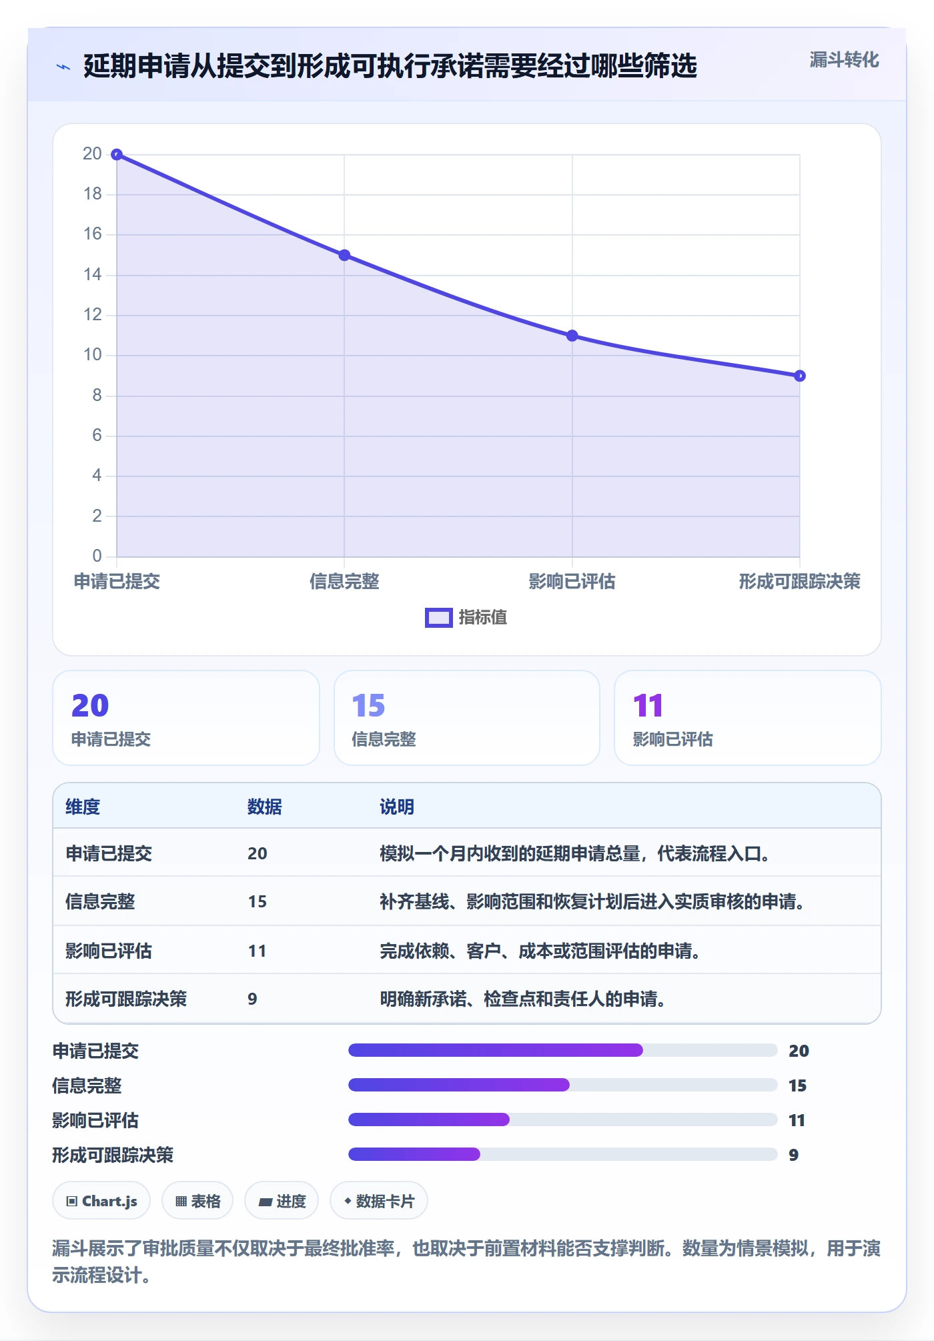Select the 形成可跟踪决策 cell in the table
Screen dimensions: 934x1341
pos(126,999)
